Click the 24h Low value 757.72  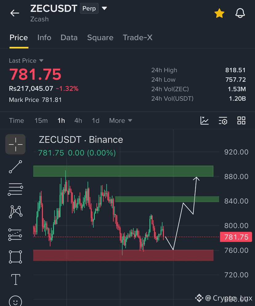236,80
